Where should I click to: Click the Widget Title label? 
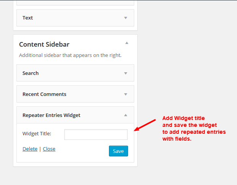(37, 134)
